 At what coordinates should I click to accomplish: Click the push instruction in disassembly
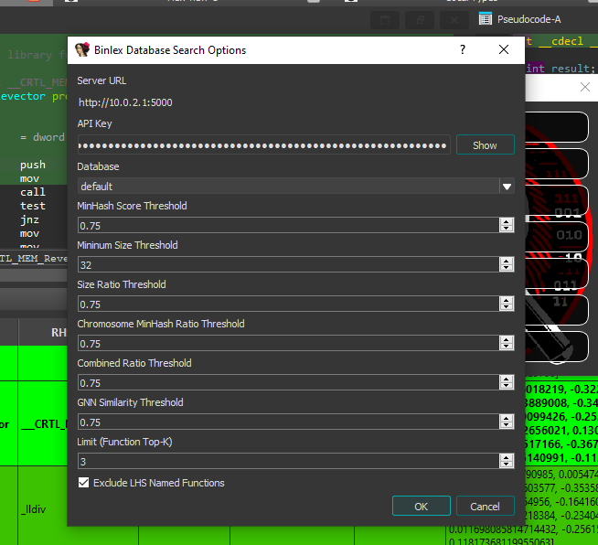(x=33, y=165)
